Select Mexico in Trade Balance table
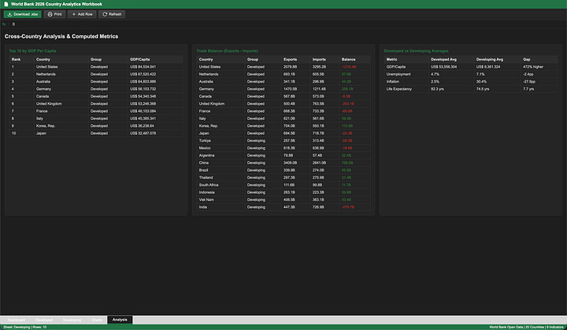This screenshot has height=330, width=567. point(205,148)
